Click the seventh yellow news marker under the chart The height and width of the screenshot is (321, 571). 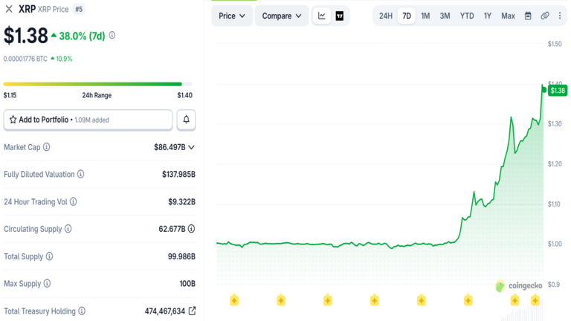tap(514, 300)
